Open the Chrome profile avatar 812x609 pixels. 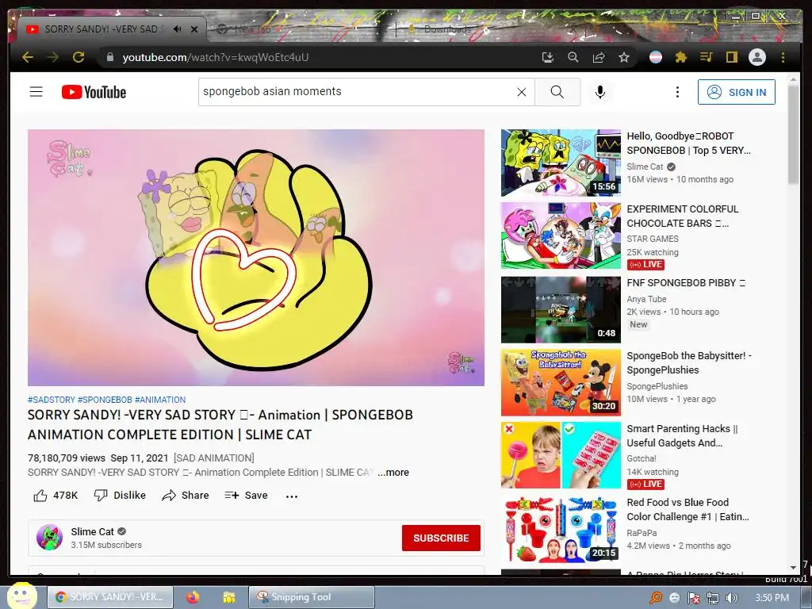click(757, 57)
